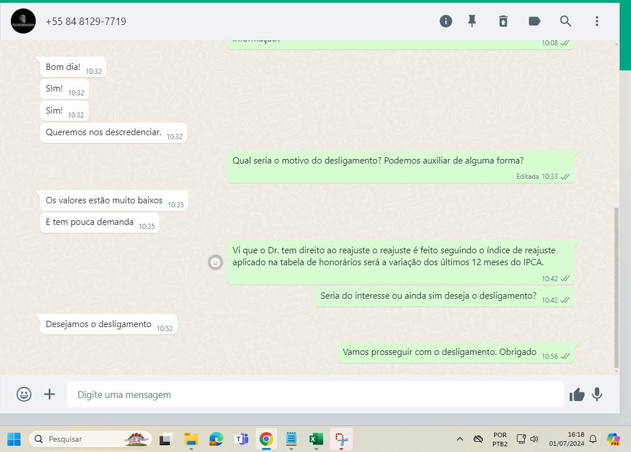
Task: Open Task View on the taskbar
Action: (165, 439)
